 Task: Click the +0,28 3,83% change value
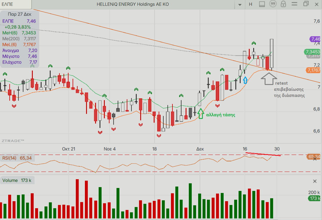18,27
